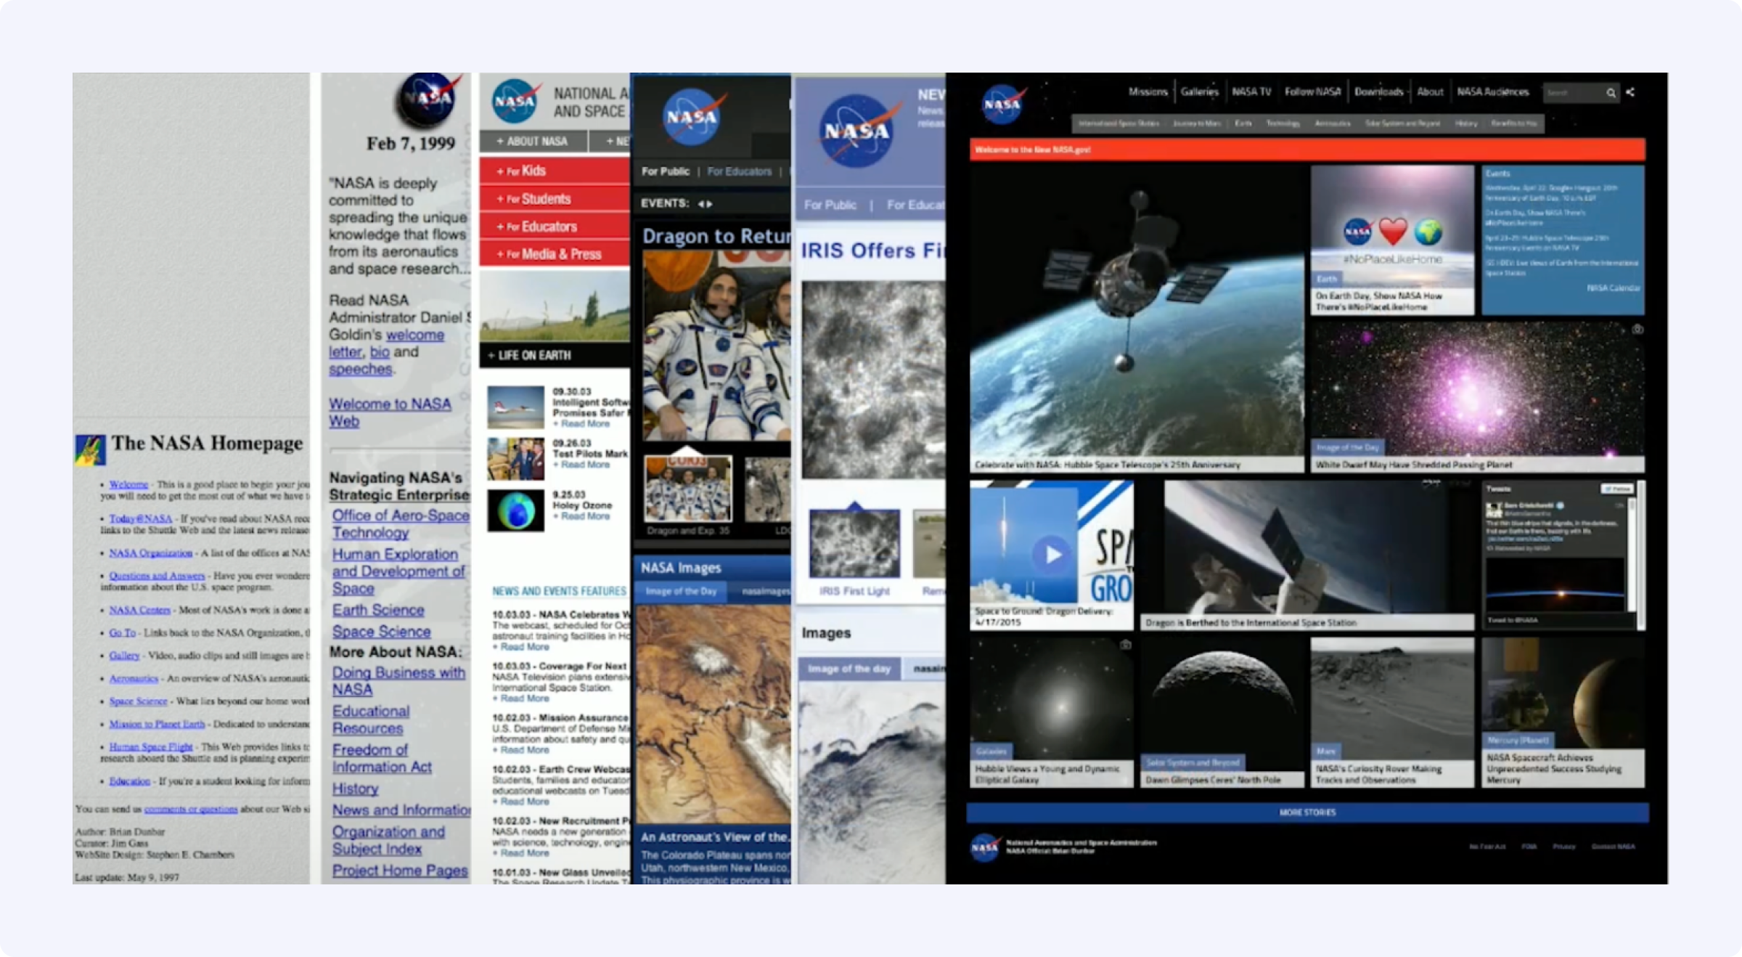Click the EVENTS previous/next arrows
The image size is (1742, 957).
point(705,204)
